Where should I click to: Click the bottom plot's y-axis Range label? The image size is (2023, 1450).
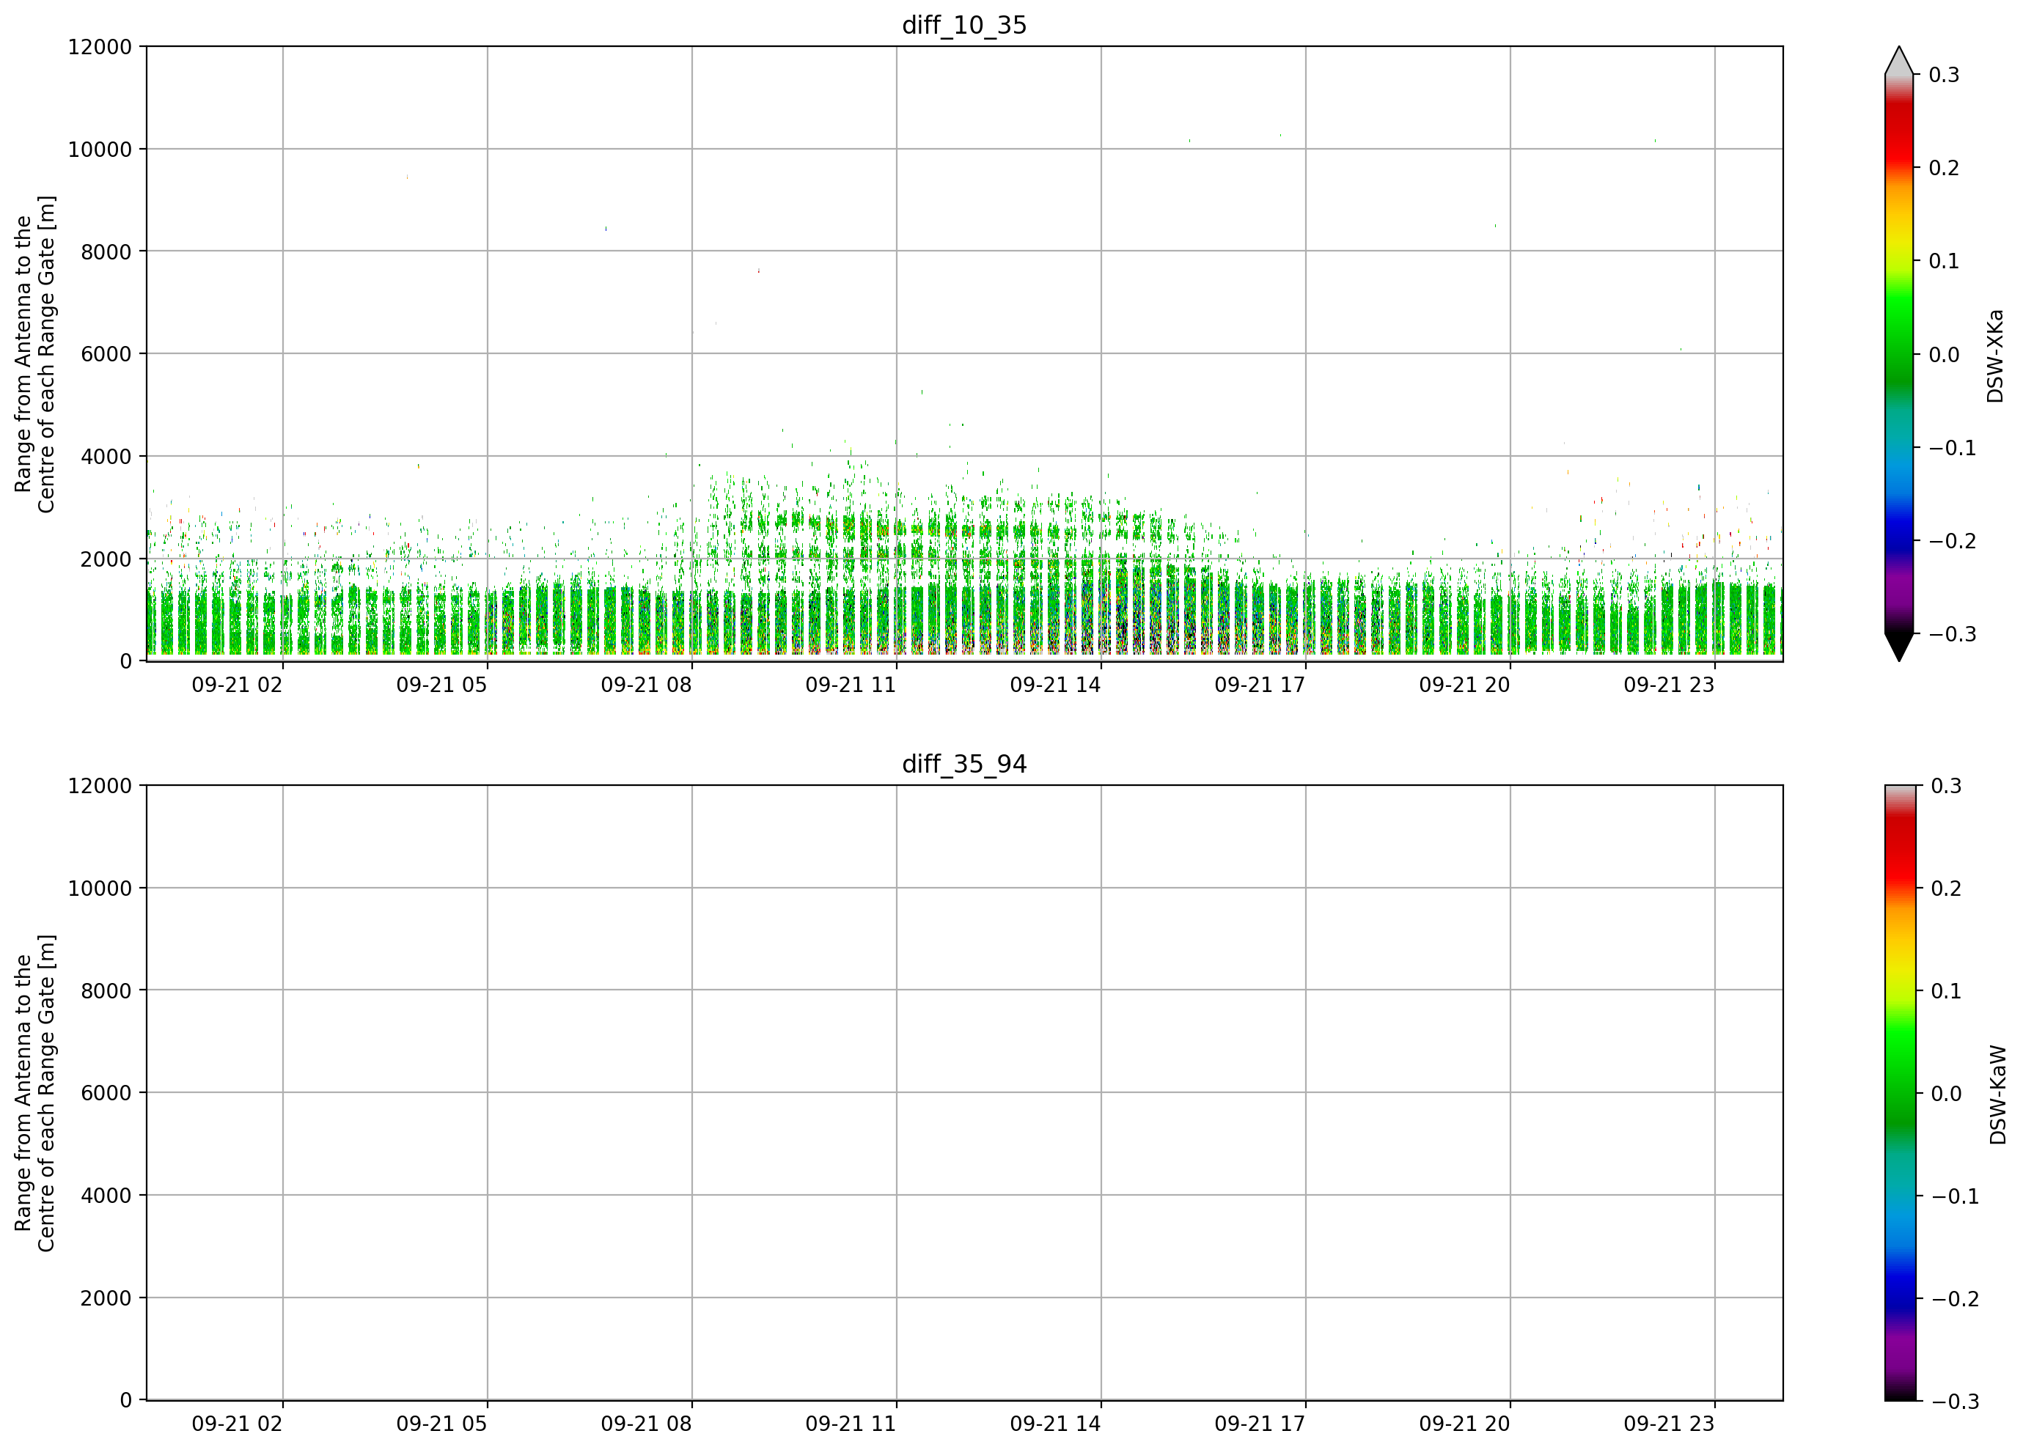[34, 1093]
